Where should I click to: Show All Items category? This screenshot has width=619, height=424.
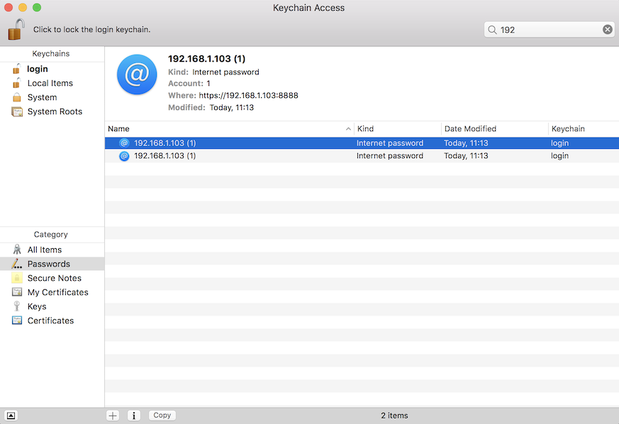(52, 250)
